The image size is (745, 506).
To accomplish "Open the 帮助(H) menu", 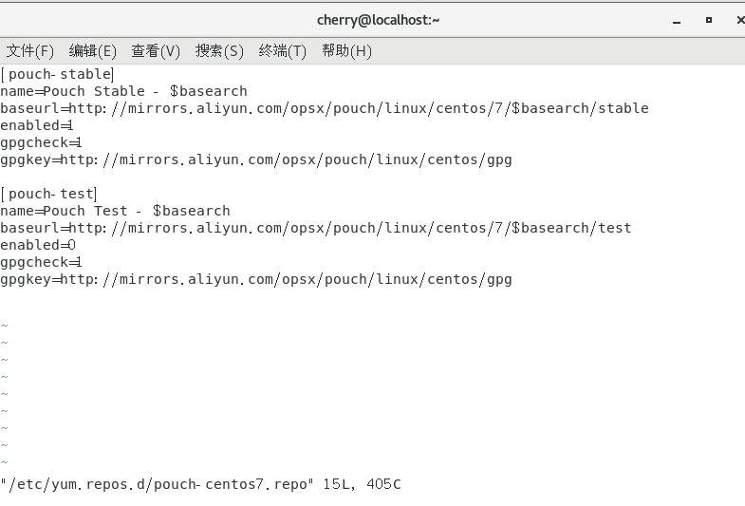I will tap(346, 51).
